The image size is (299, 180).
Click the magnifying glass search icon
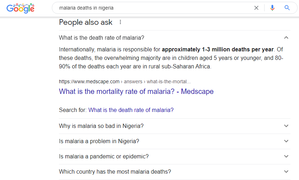pyautogui.click(x=287, y=8)
